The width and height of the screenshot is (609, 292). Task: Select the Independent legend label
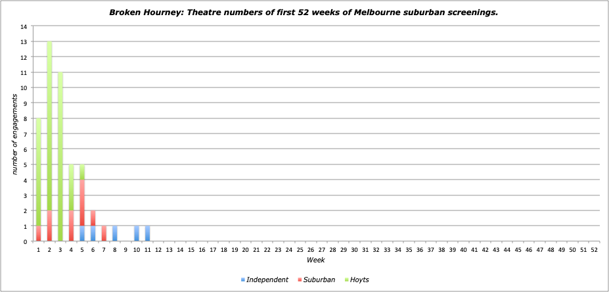click(x=268, y=280)
